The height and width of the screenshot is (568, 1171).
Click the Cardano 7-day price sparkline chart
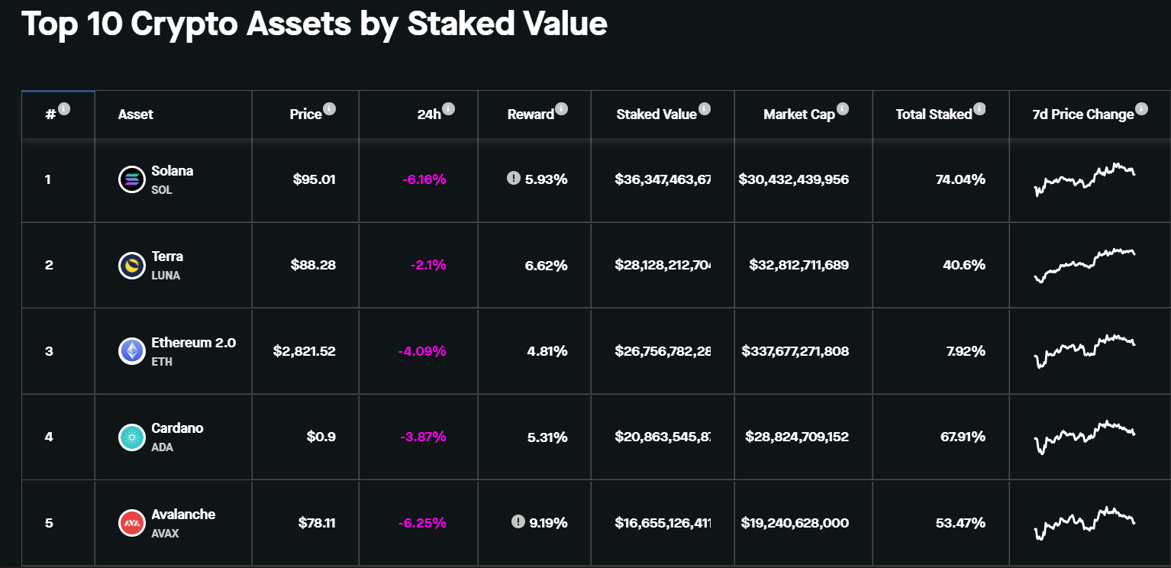click(x=1085, y=437)
